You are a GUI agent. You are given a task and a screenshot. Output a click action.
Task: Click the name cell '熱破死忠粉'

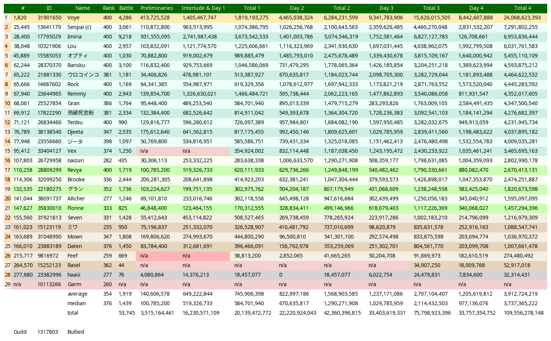coord(80,113)
